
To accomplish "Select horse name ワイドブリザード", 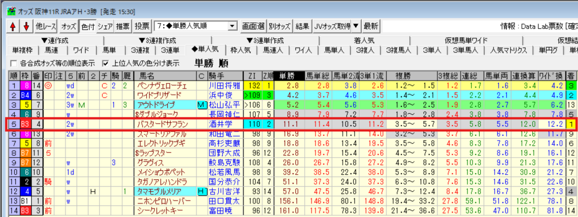I will pyautogui.click(x=159, y=96).
